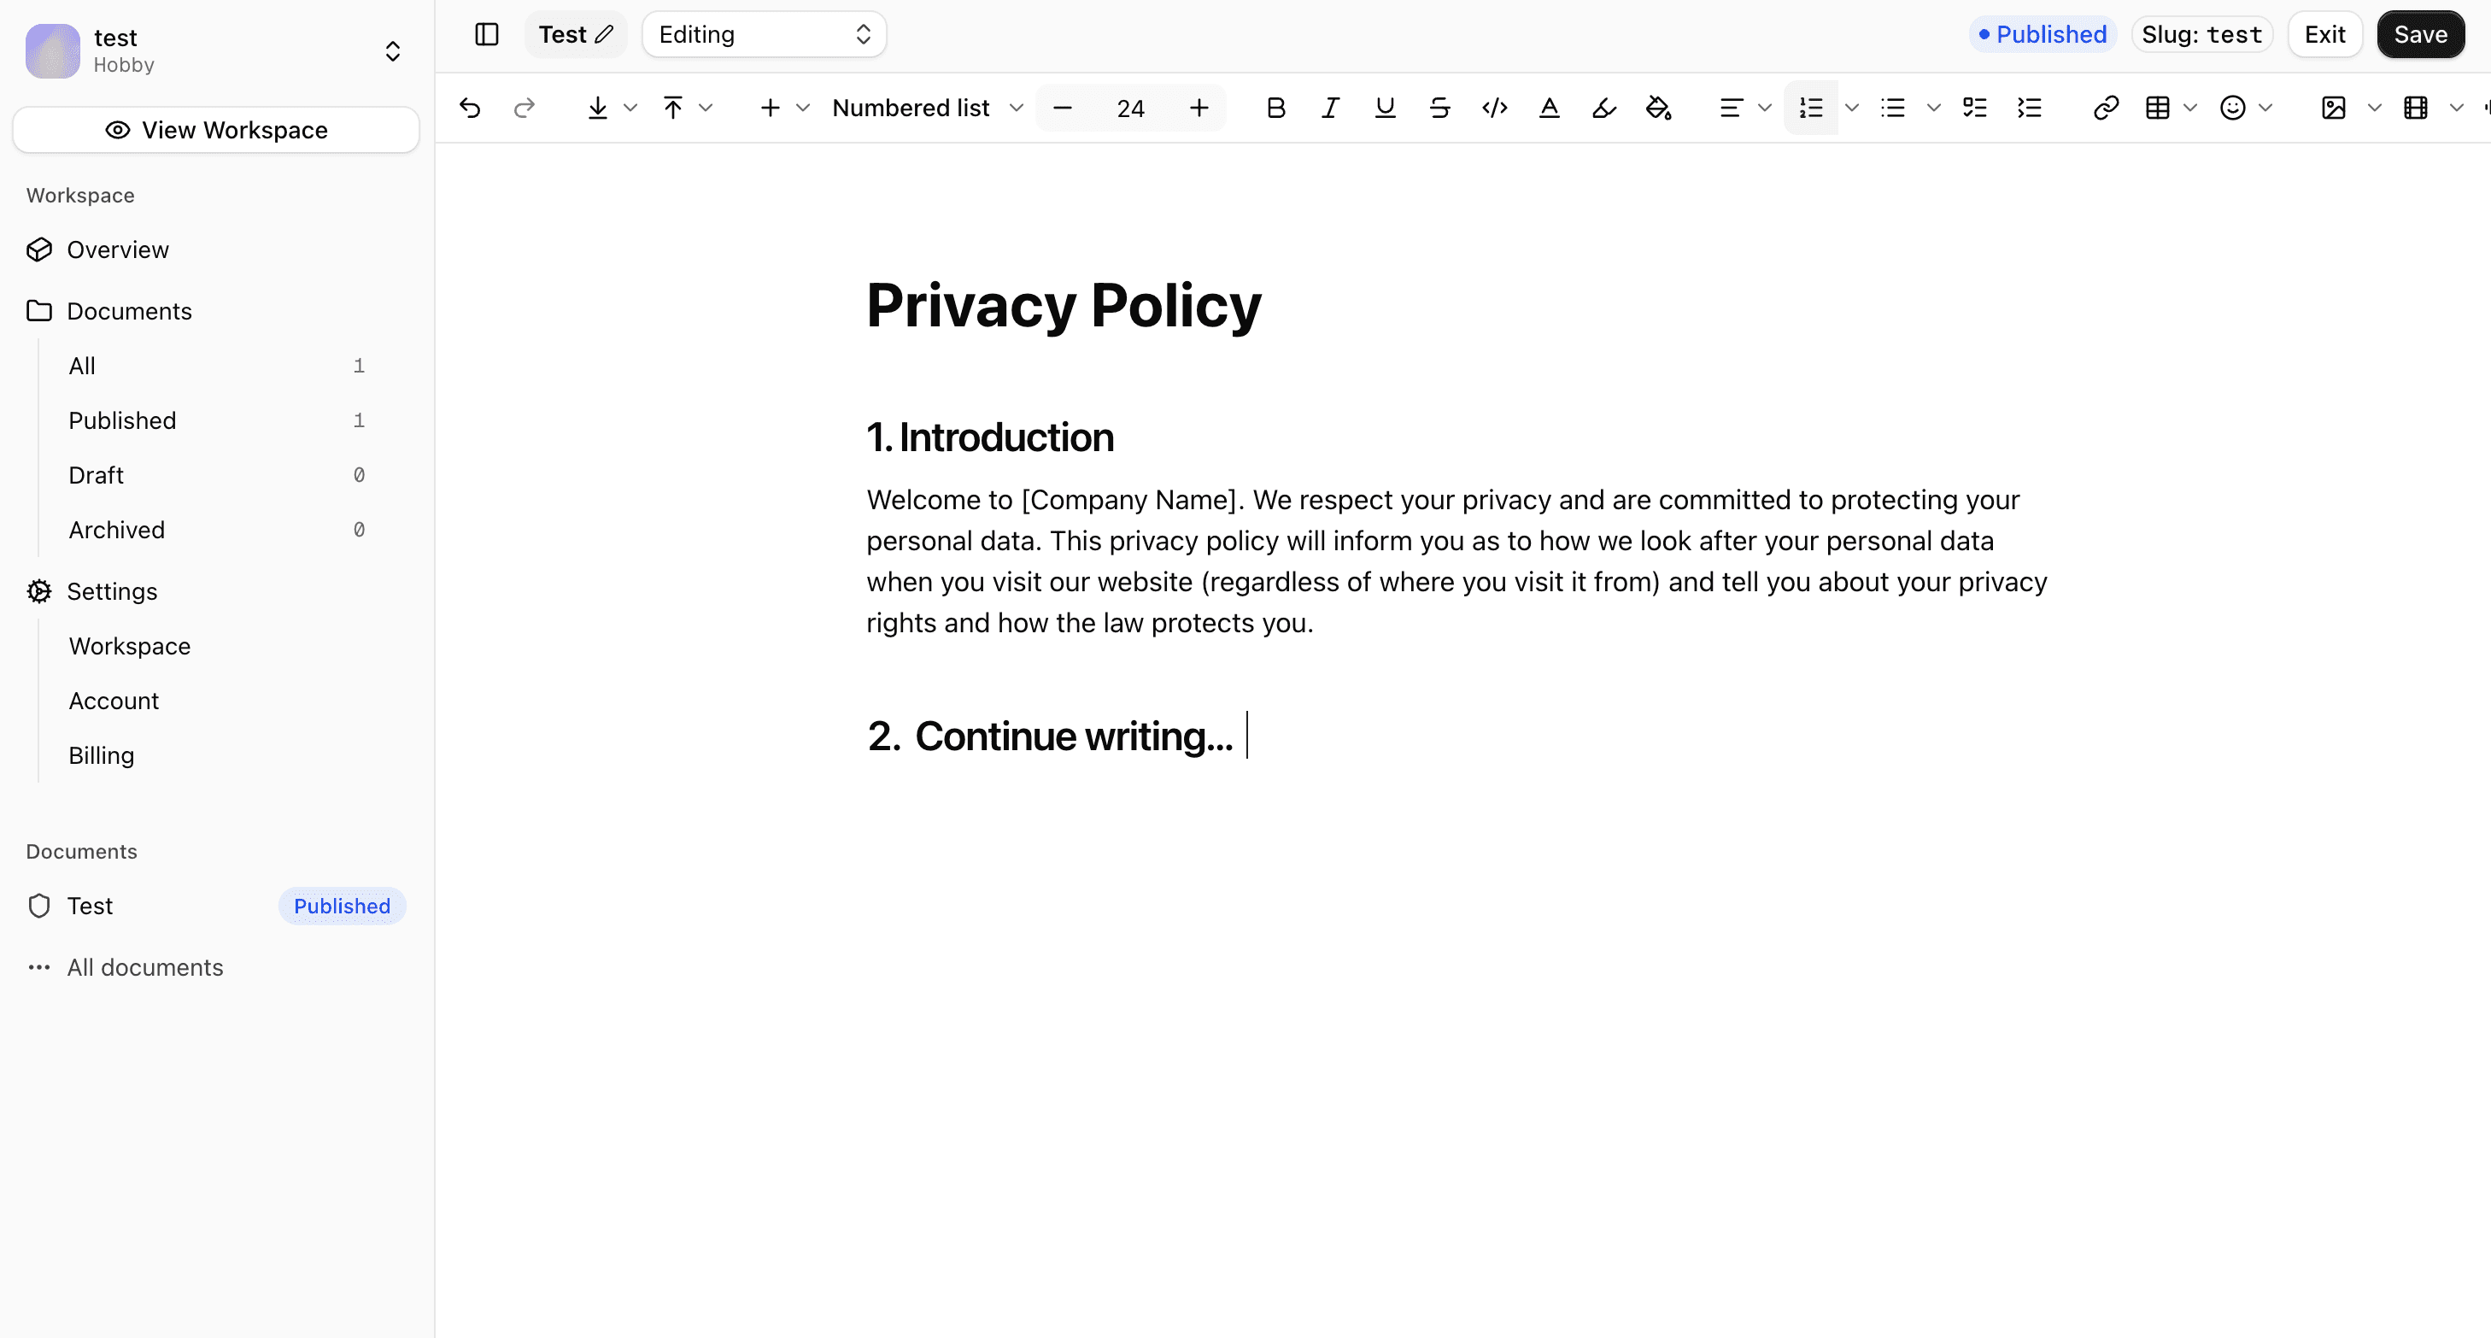Open the Editing mode dropdown
The image size is (2491, 1338).
tap(763, 34)
